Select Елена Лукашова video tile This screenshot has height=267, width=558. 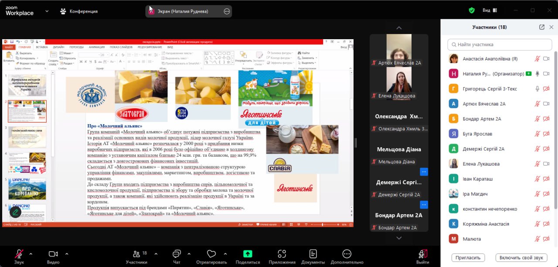click(399, 83)
